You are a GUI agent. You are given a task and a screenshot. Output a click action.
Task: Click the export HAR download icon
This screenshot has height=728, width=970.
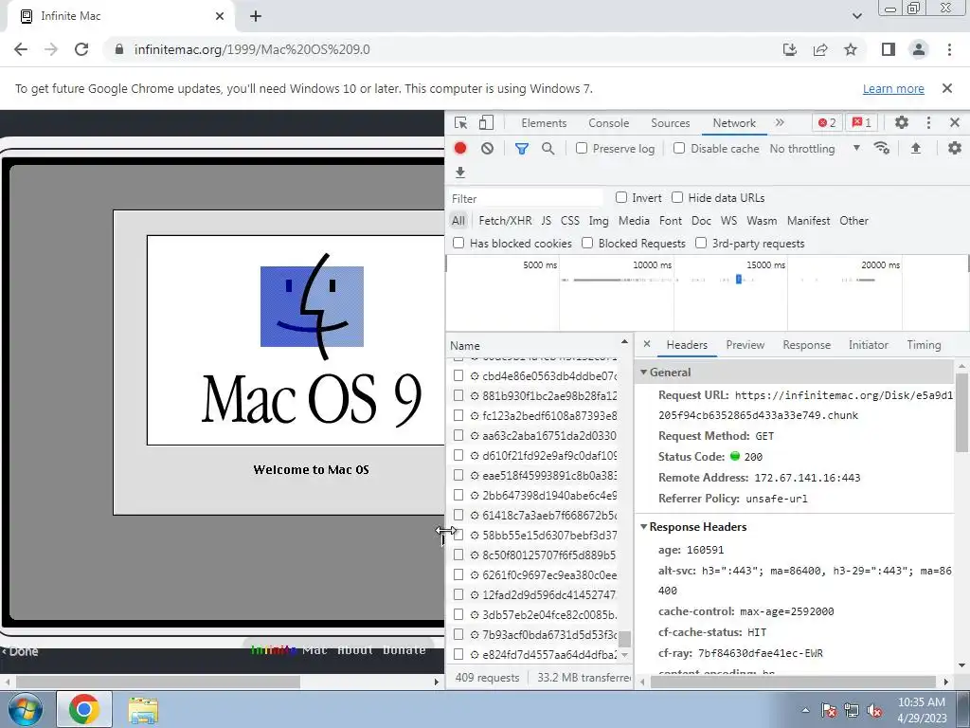(x=460, y=173)
